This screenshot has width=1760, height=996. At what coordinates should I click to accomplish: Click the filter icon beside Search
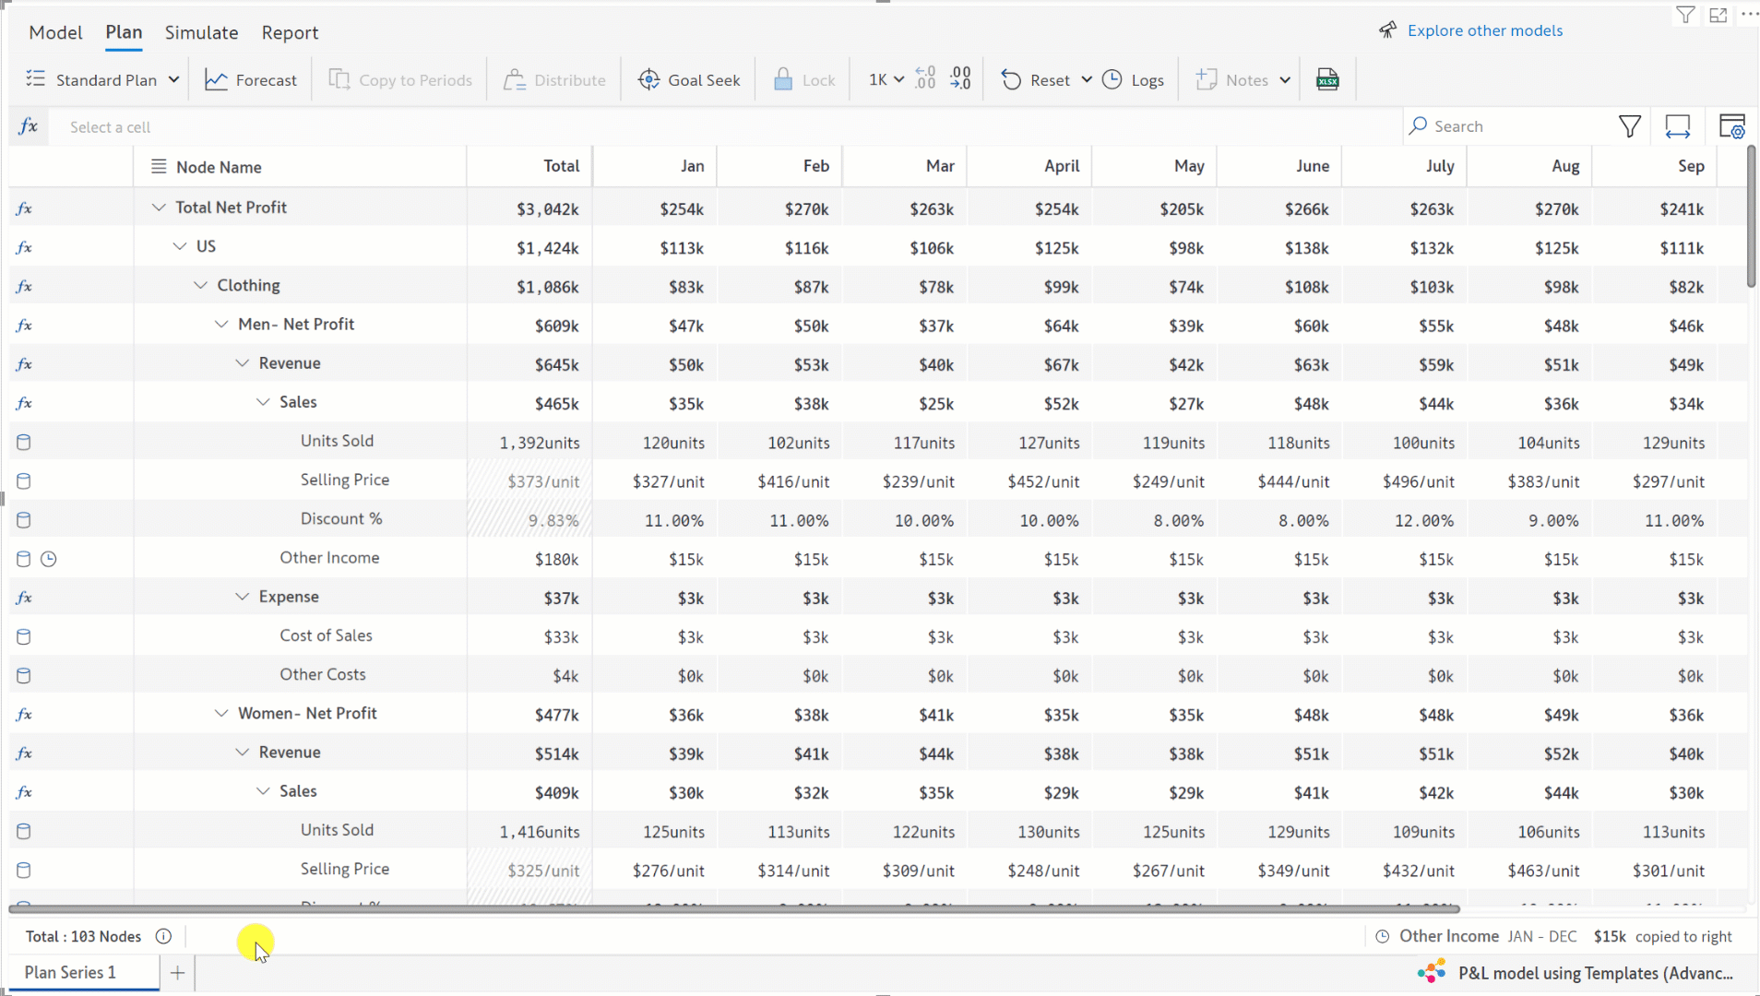coord(1629,126)
